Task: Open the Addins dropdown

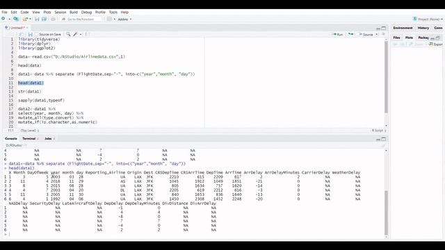Action: [124, 19]
